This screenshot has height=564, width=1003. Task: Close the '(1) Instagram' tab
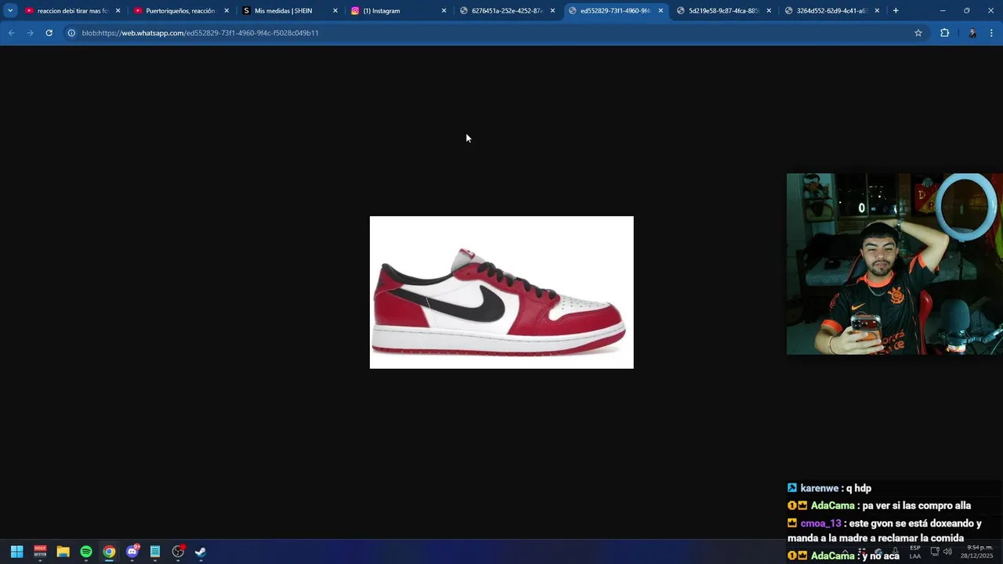(x=444, y=11)
